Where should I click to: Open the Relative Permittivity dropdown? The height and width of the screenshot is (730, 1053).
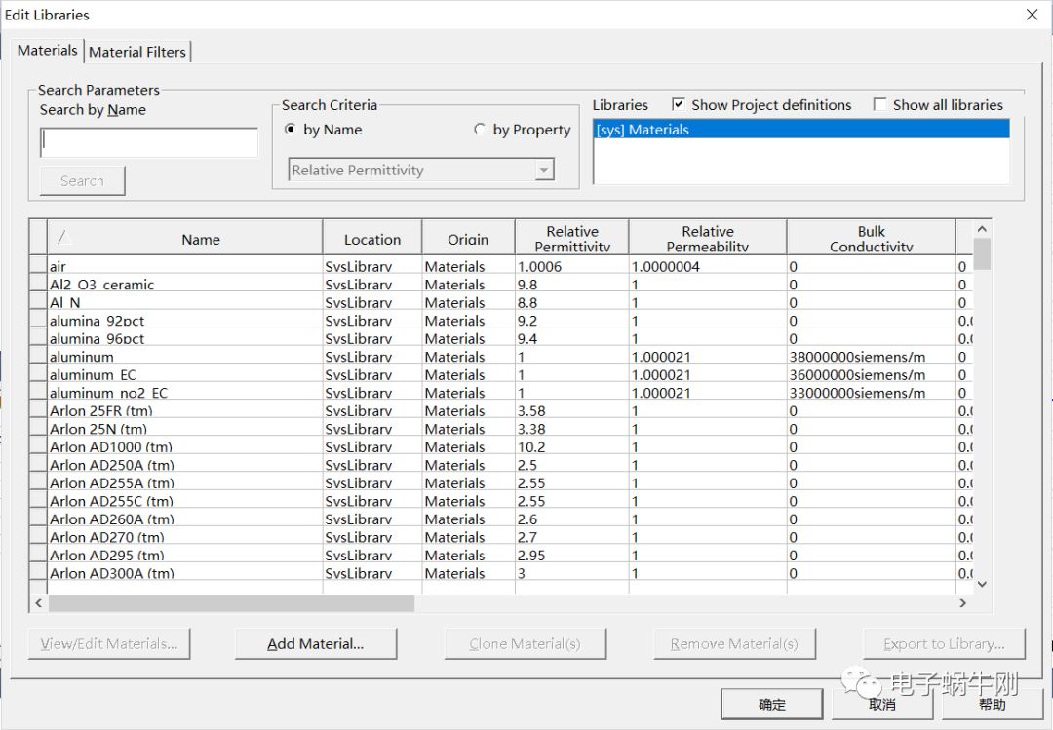(x=544, y=171)
